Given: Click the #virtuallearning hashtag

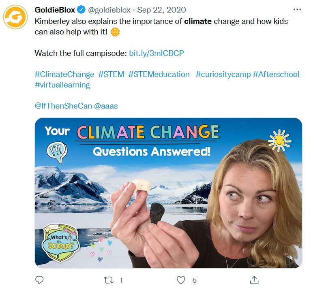Looking at the screenshot, I should [x=62, y=85].
